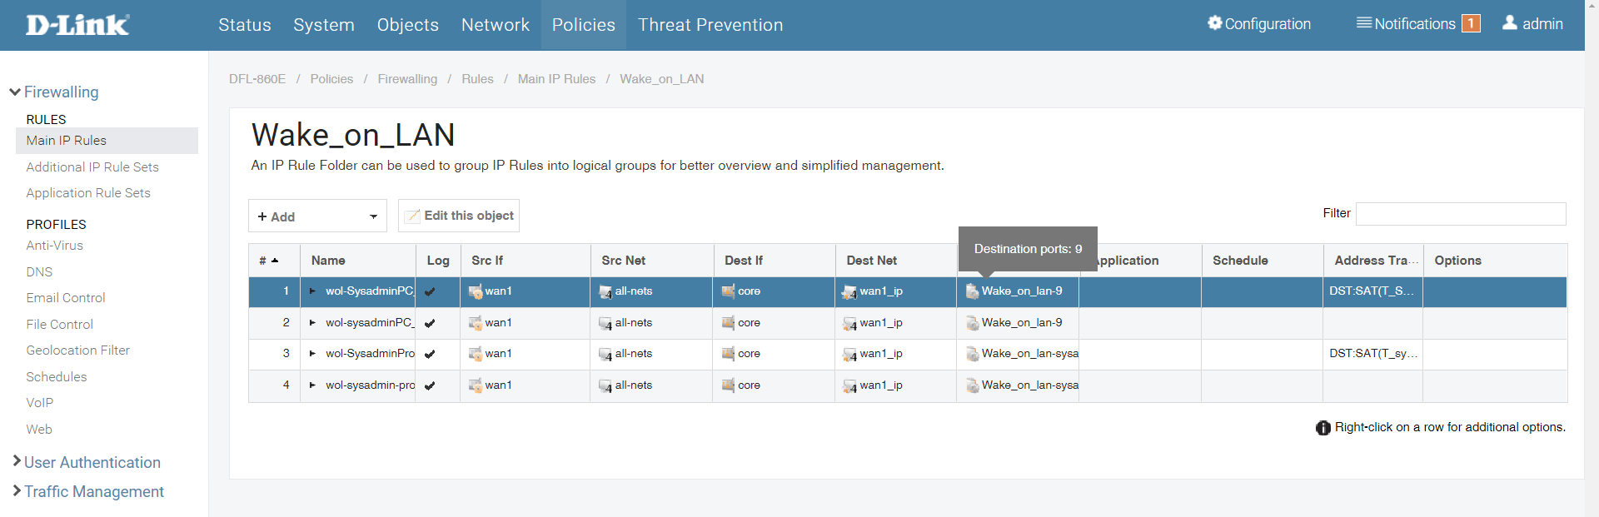Click the wan1 interface icon in row 1
The width and height of the screenshot is (1599, 517).
tap(476, 291)
